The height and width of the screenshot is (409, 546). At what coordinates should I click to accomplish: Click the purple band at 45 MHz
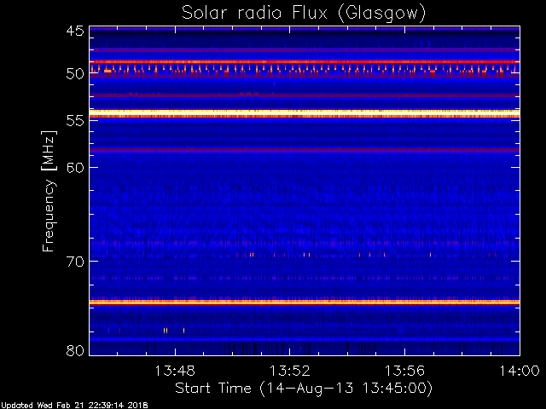pos(304,29)
